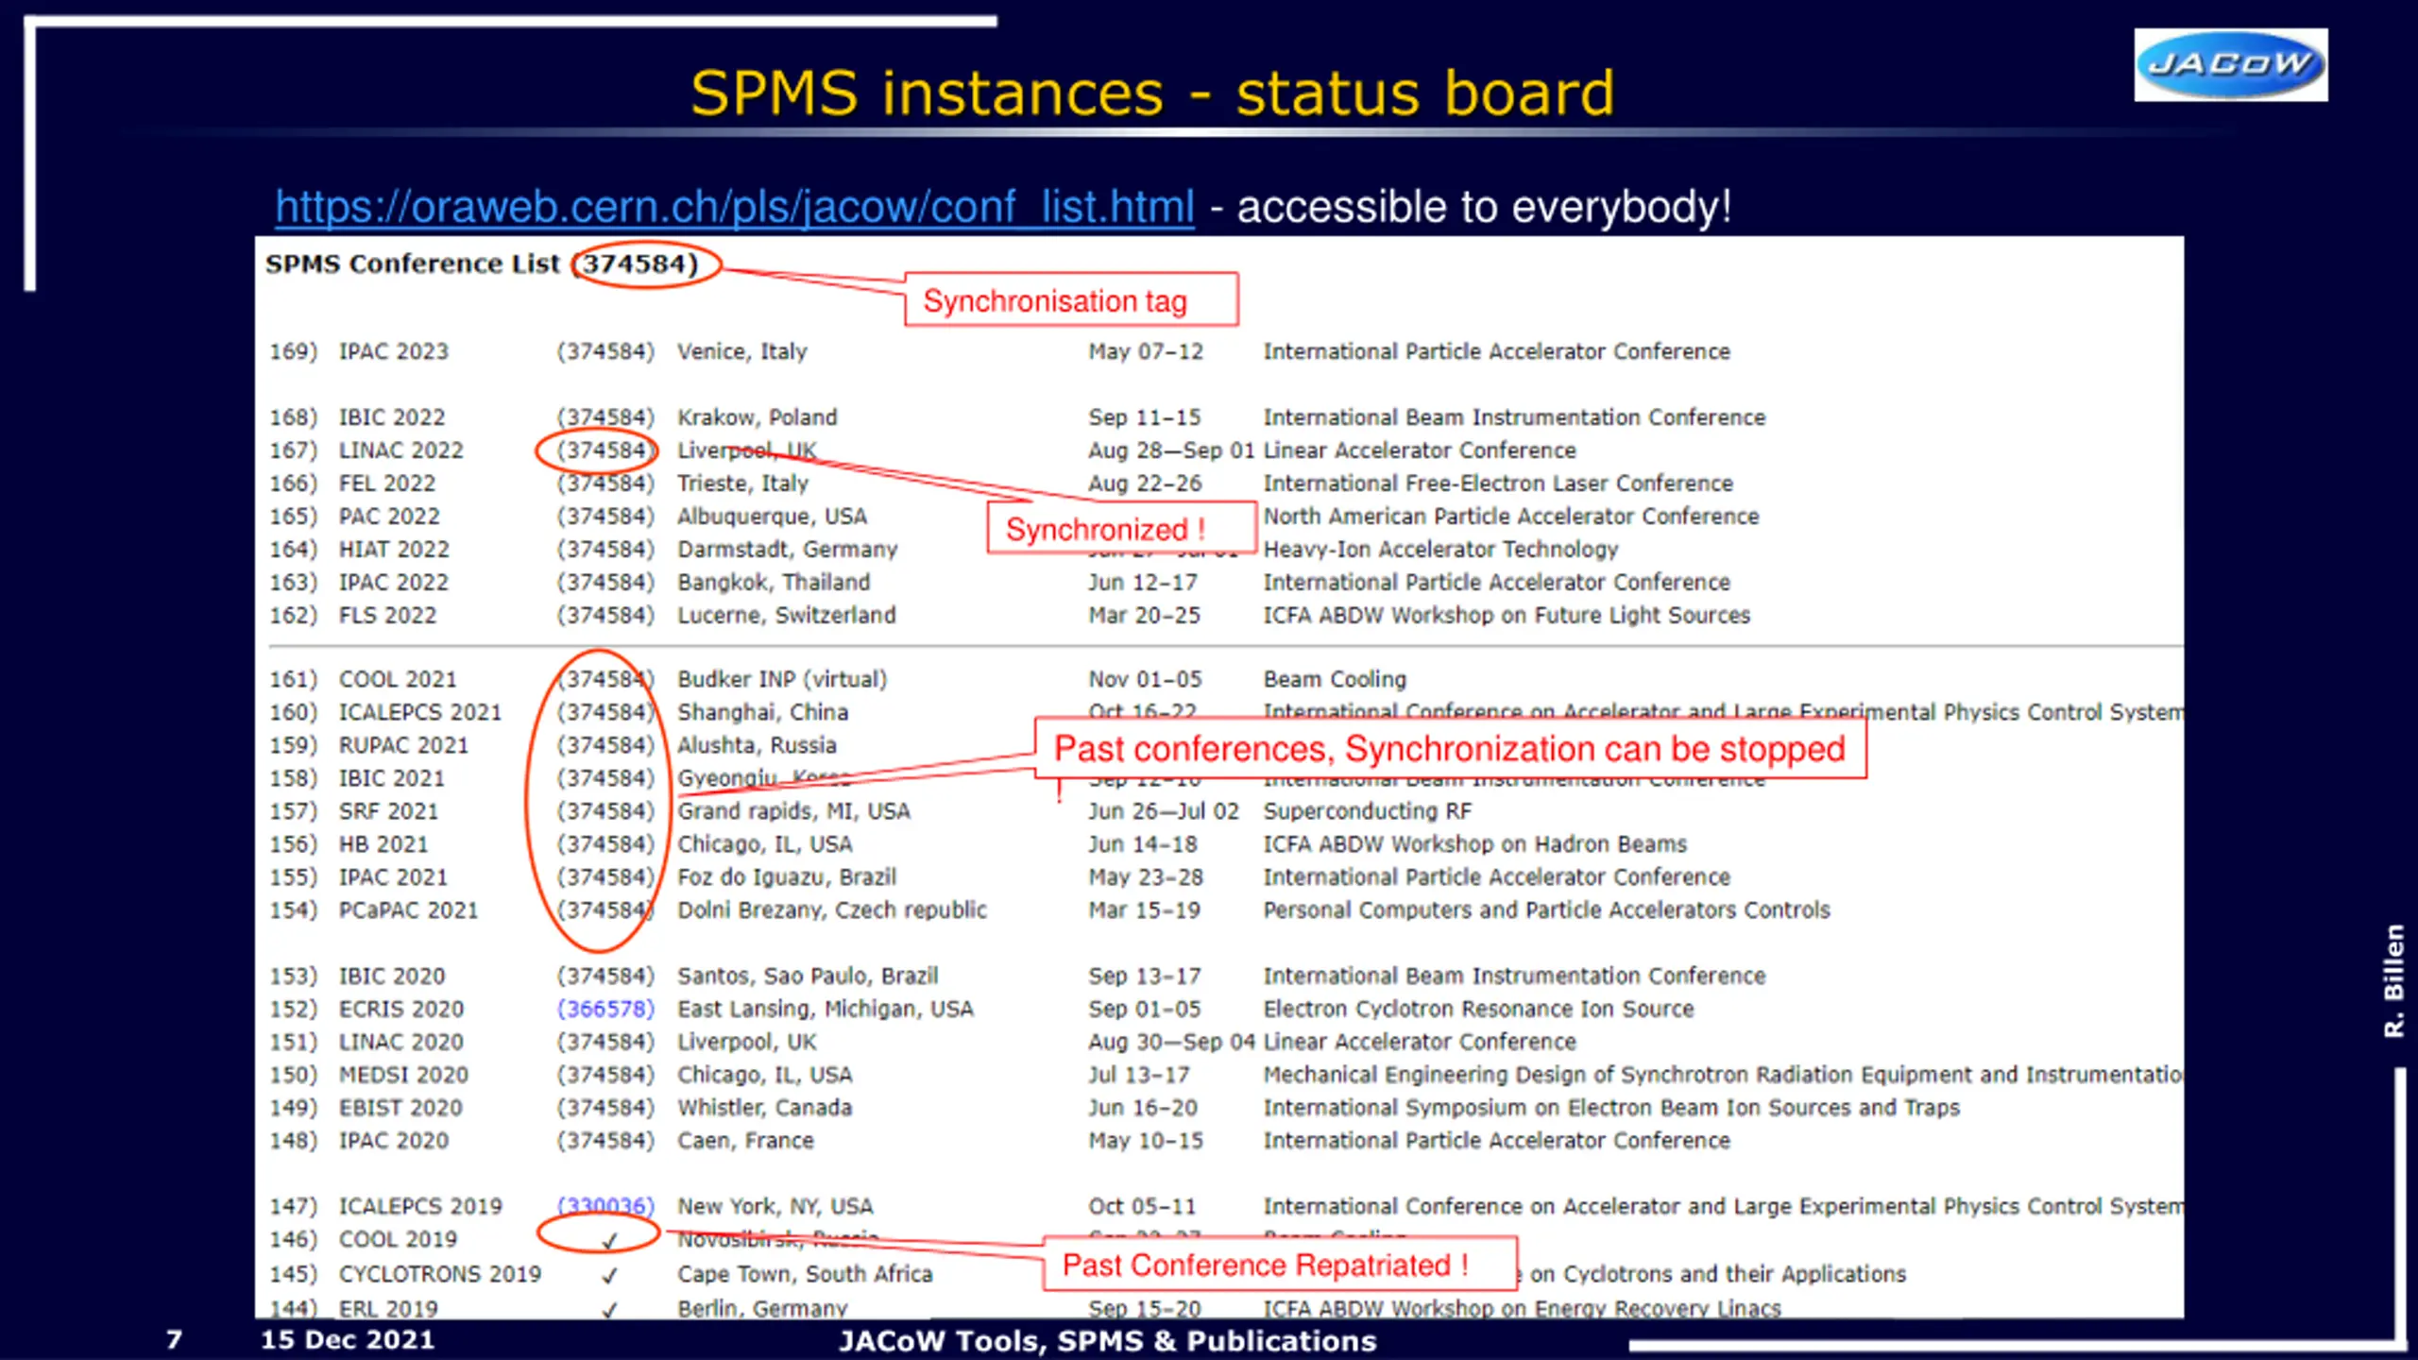Click 'IPAC 2023' conference name
The image size is (2418, 1360).
394,351
